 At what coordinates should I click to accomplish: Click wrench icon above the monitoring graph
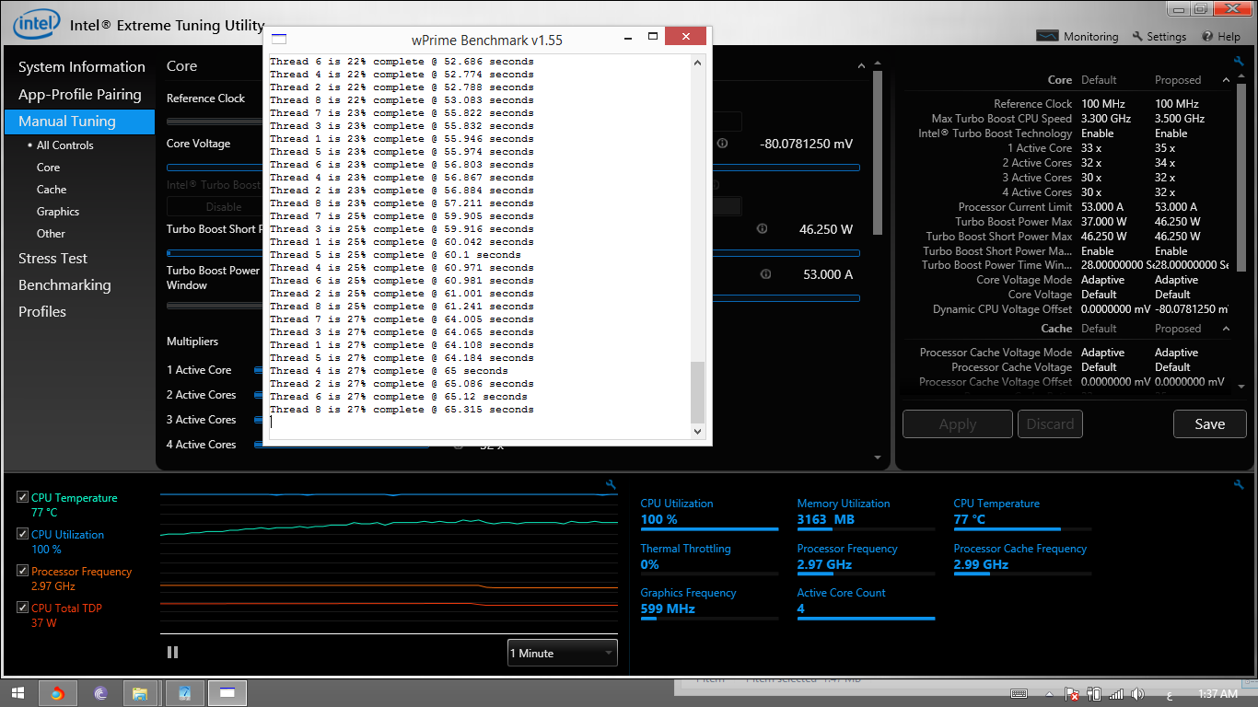[610, 484]
